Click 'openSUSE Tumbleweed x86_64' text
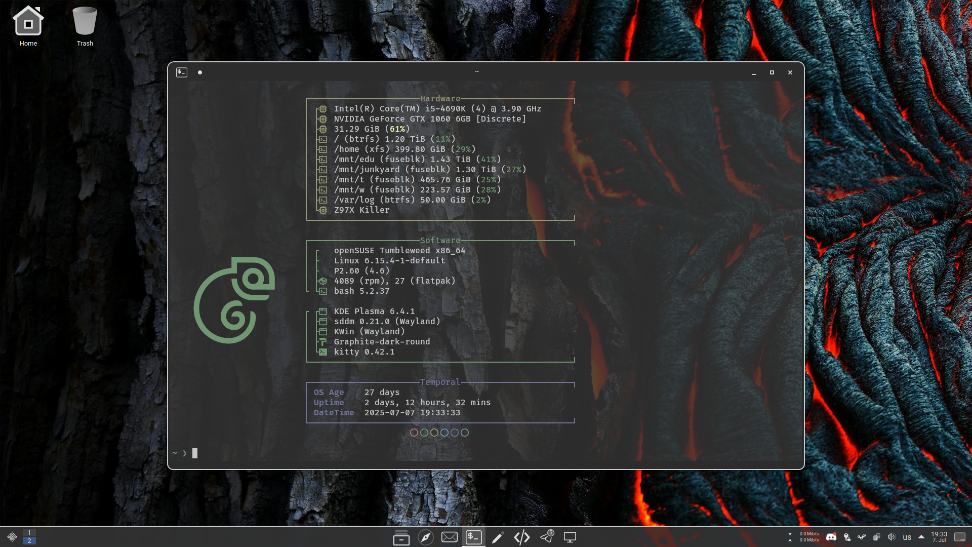Viewport: 972px width, 547px height. click(399, 251)
